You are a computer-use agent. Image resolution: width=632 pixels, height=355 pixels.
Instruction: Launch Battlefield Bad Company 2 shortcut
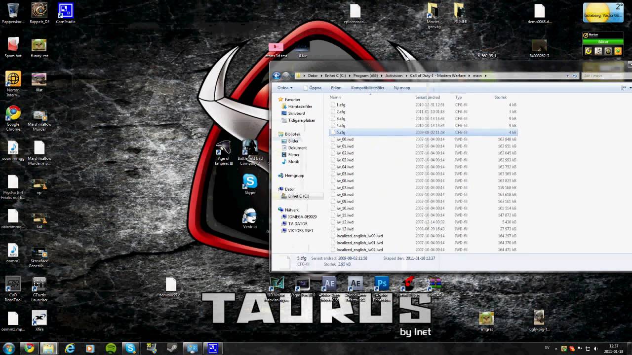tap(250, 153)
